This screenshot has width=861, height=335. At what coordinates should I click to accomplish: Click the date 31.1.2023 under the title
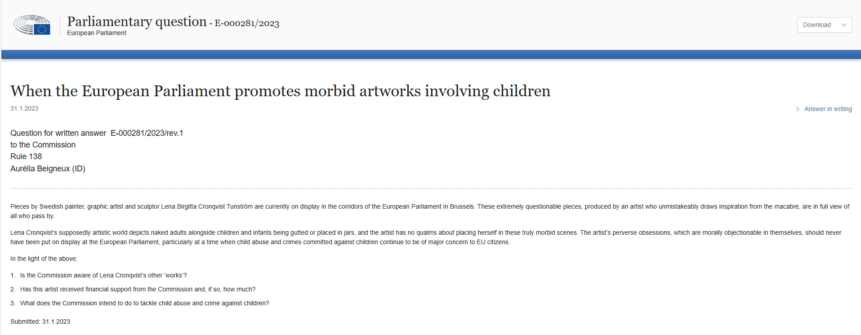pos(24,108)
